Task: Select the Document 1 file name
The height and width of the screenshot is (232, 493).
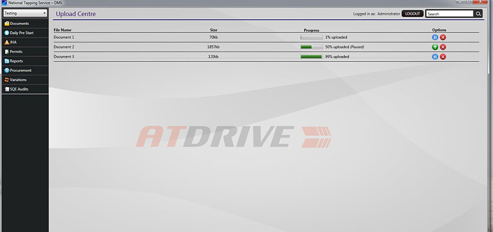Action: 64,37
